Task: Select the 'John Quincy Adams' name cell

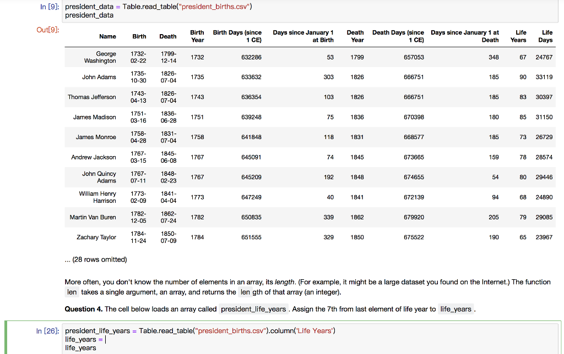Action: [99, 177]
